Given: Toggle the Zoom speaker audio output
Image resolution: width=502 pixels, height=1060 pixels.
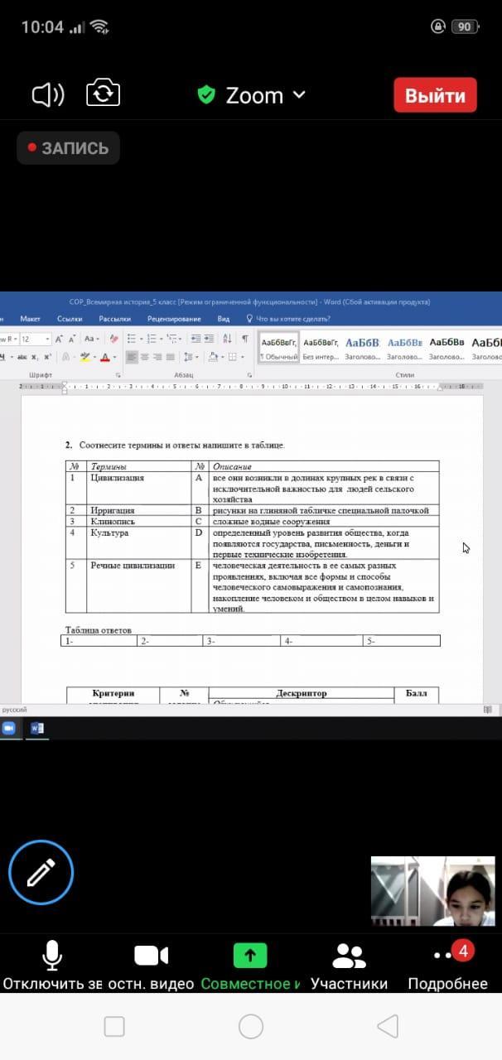Looking at the screenshot, I should coord(48,95).
